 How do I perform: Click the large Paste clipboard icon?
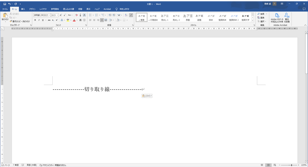pos(5,15)
